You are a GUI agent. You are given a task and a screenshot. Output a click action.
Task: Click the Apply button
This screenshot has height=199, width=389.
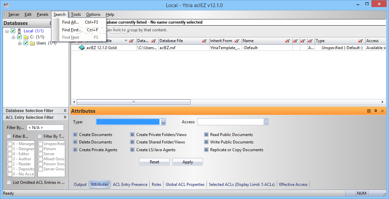(x=188, y=162)
